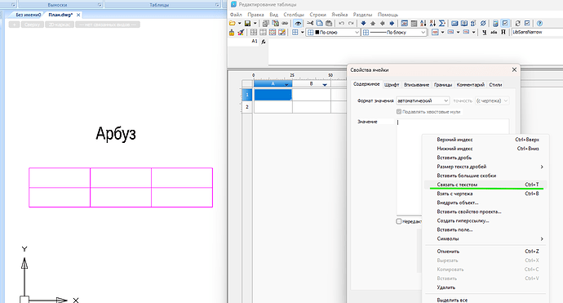
Task: Click the gray left arrow icon
Action: 382,24
